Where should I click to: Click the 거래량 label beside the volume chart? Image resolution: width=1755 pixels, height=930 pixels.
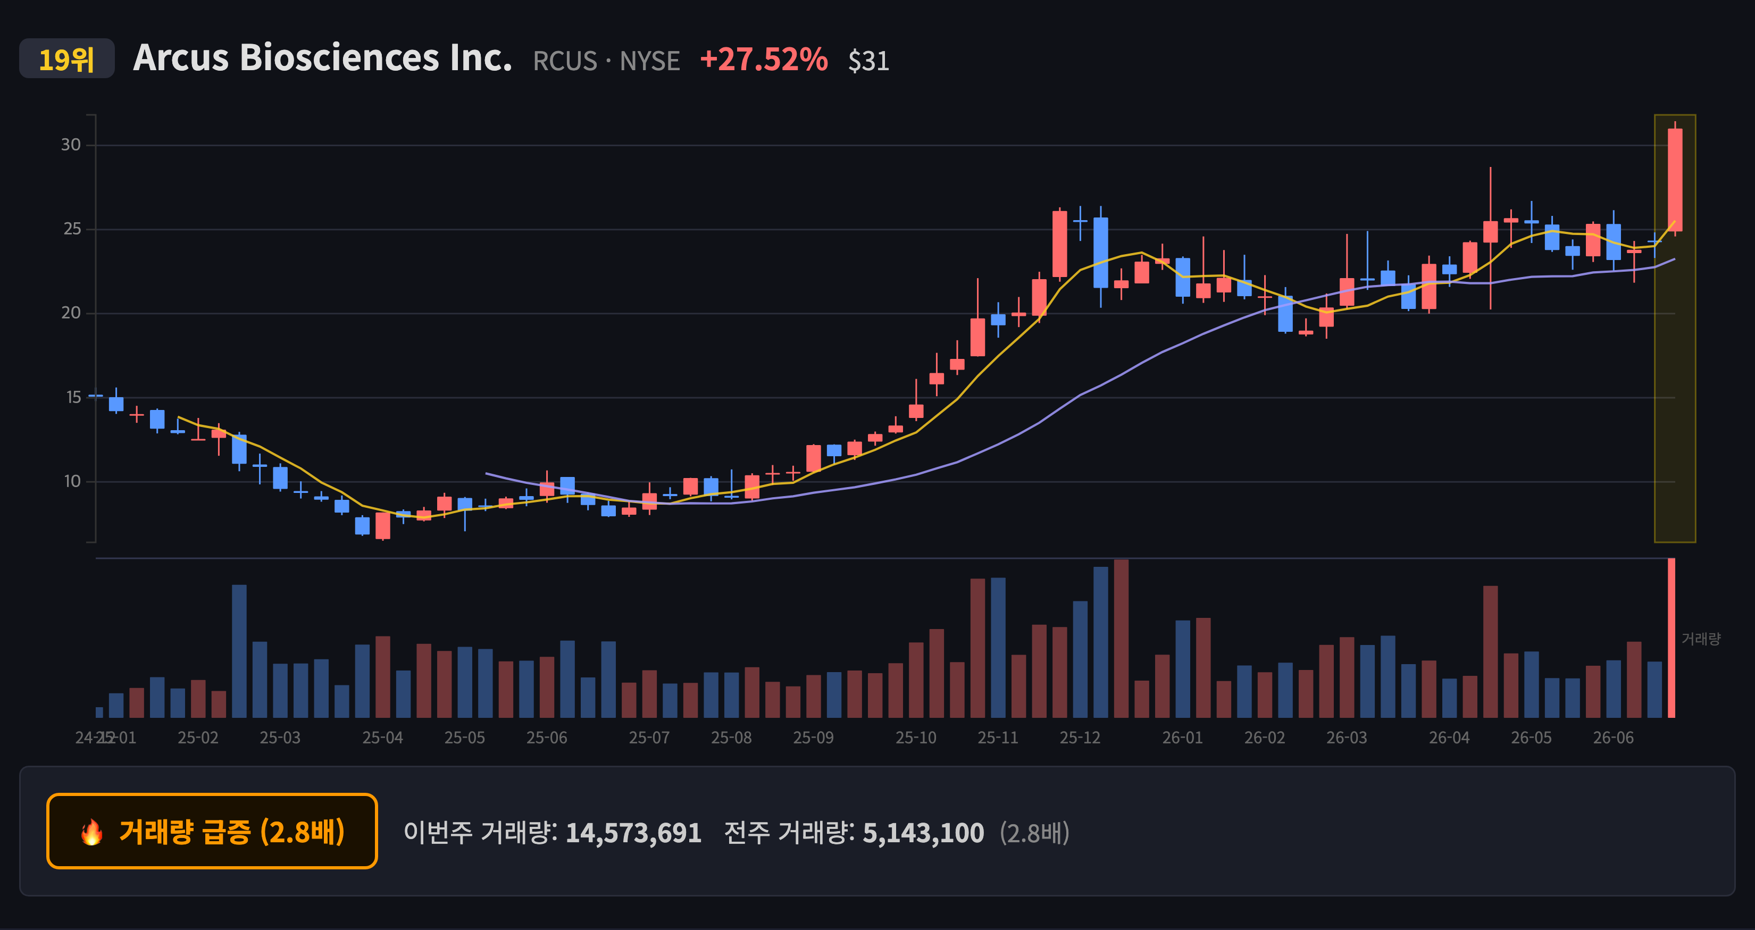pyautogui.click(x=1701, y=639)
